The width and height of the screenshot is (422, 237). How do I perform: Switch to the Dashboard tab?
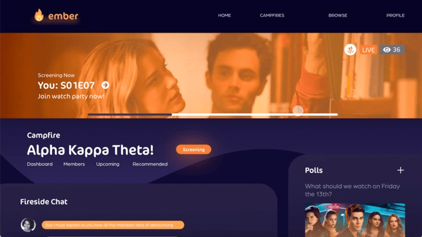[40, 164]
